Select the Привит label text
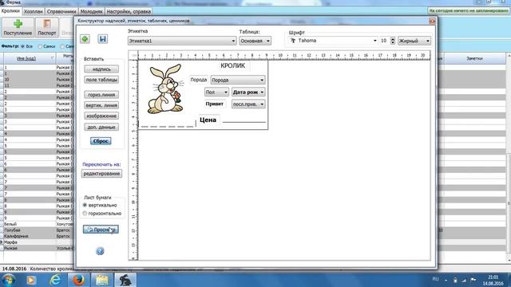 click(215, 104)
